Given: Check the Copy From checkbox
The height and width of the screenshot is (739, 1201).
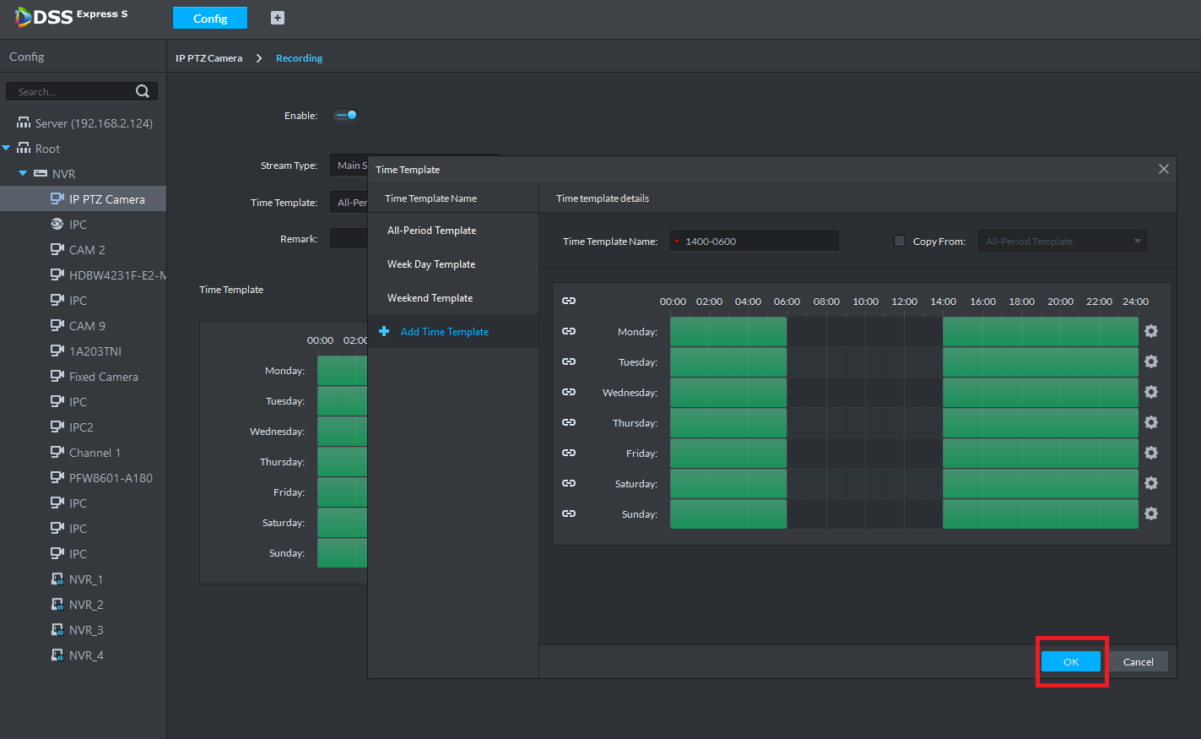Looking at the screenshot, I should tap(900, 241).
